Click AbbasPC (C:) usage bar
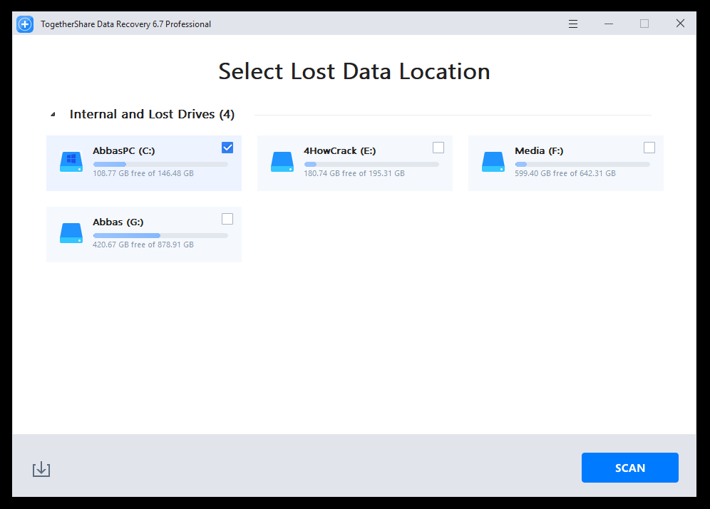 click(160, 165)
